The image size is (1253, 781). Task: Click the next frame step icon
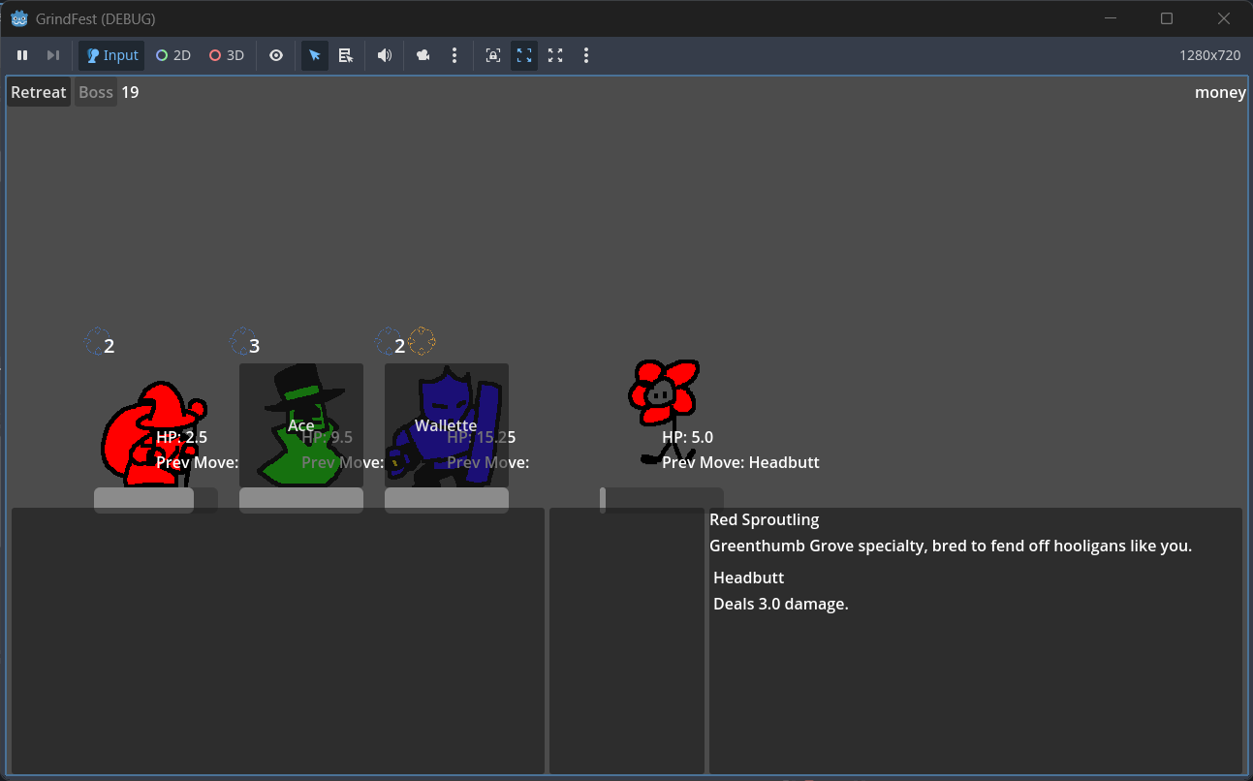pos(53,55)
